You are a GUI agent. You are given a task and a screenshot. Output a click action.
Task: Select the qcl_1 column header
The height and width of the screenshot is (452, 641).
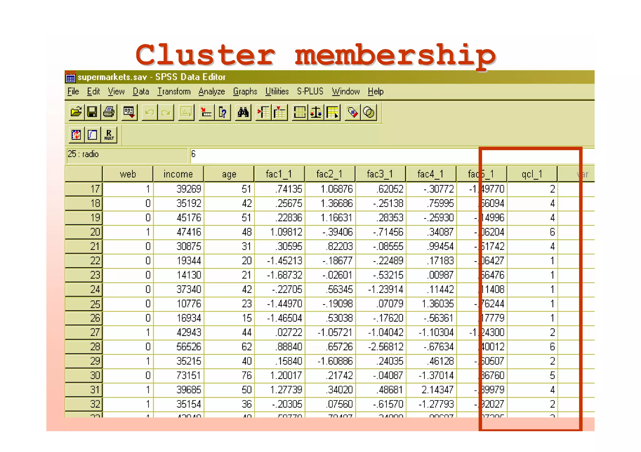pos(531,174)
